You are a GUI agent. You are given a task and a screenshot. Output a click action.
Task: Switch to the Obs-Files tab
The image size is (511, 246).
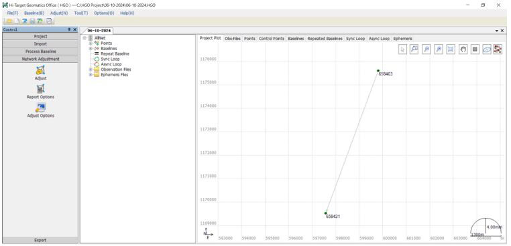pos(232,38)
